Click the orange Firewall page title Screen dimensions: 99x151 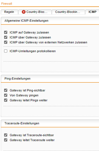click(7, 4)
